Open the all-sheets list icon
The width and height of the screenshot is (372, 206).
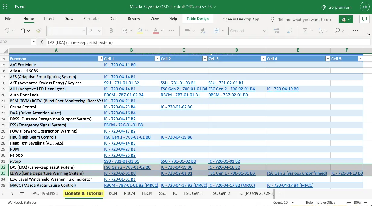click(x=22, y=194)
